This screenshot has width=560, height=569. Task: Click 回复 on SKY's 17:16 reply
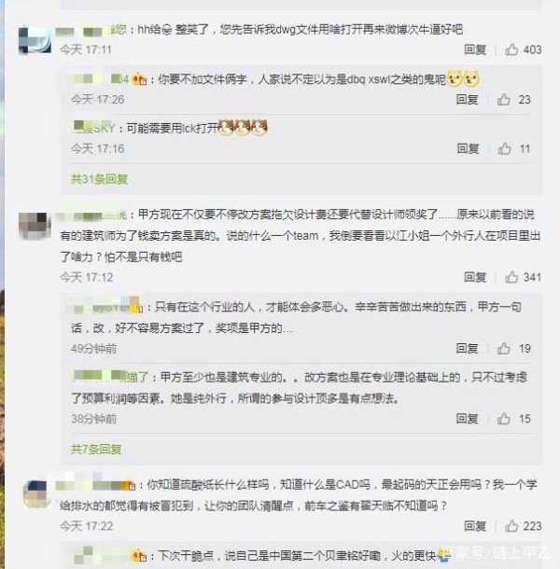coord(468,148)
